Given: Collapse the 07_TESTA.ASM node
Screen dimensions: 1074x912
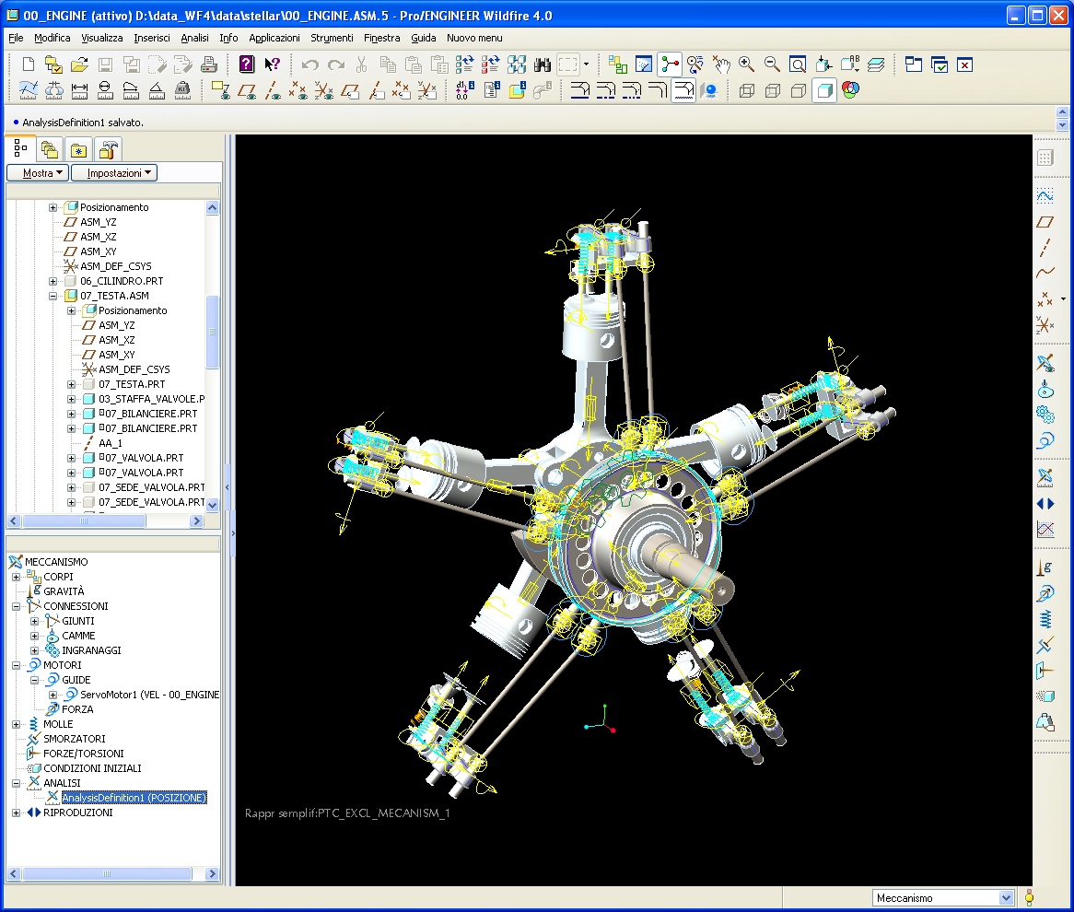Looking at the screenshot, I should [53, 296].
